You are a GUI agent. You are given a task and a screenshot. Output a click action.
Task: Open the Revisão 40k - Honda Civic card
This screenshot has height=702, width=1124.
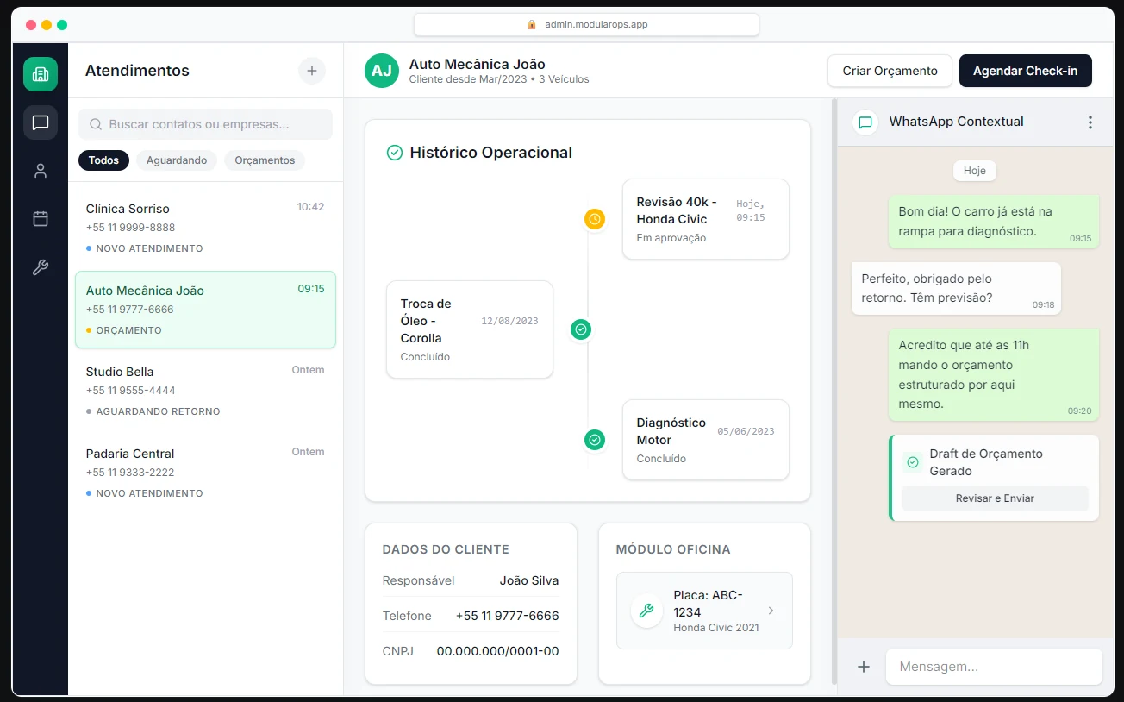(706, 219)
